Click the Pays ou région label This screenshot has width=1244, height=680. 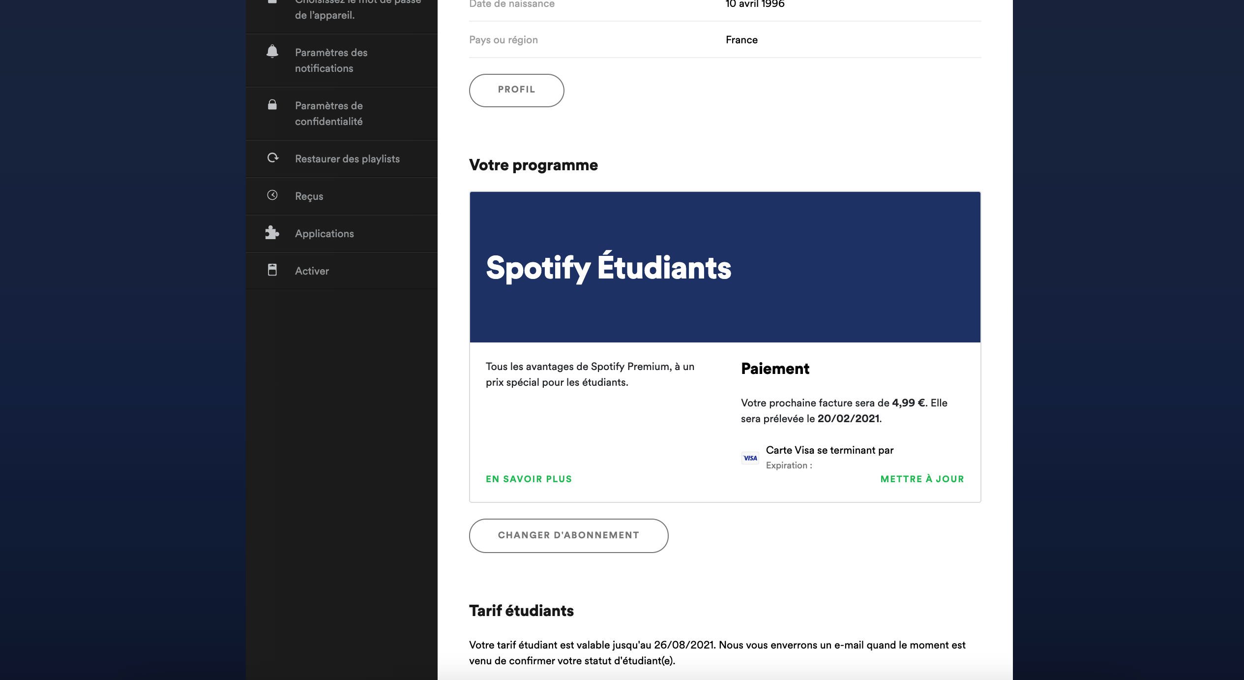click(x=503, y=40)
